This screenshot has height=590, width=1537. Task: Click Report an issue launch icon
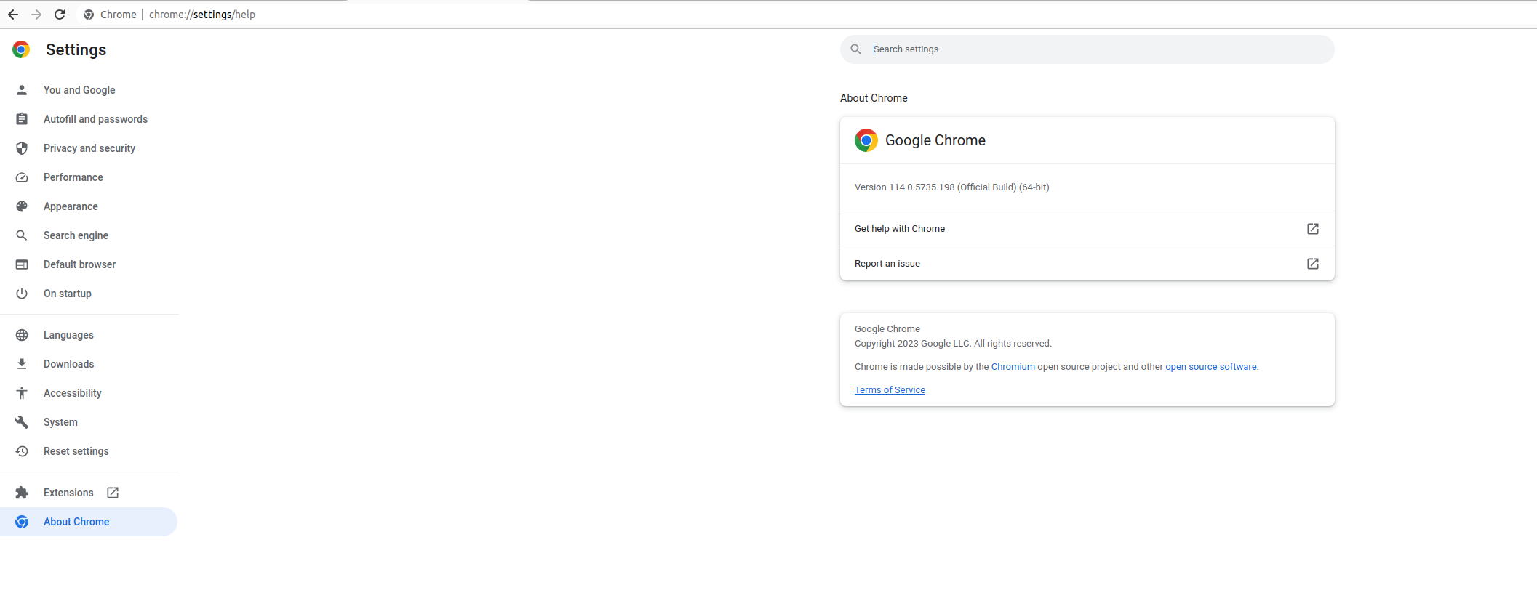pyautogui.click(x=1312, y=264)
